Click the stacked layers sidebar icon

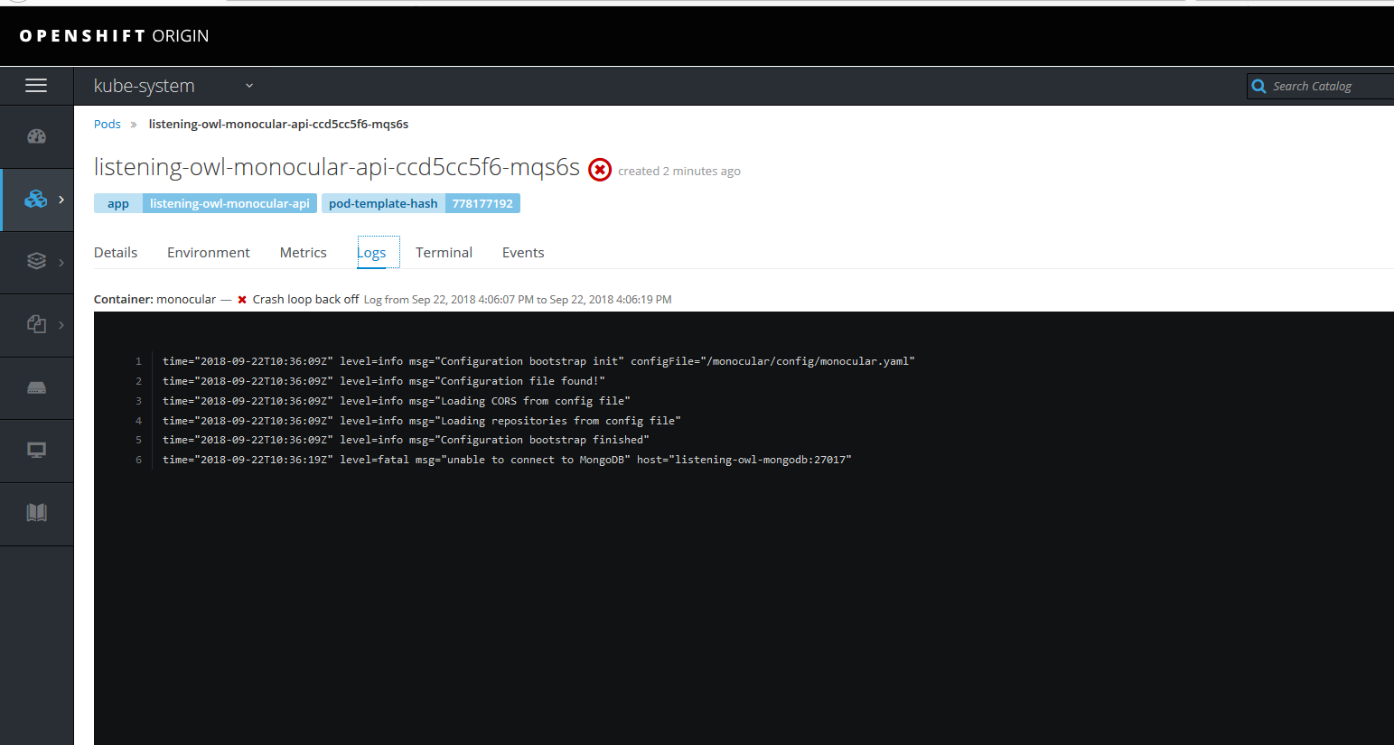click(34, 262)
